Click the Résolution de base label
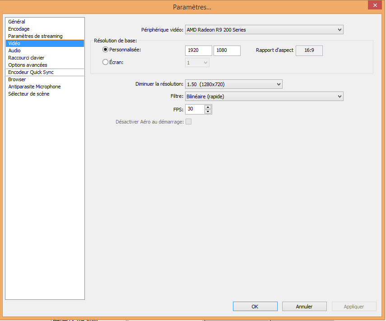 coord(115,41)
